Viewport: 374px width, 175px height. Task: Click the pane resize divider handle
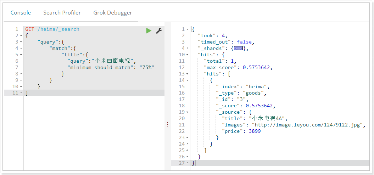pyautogui.click(x=167, y=124)
